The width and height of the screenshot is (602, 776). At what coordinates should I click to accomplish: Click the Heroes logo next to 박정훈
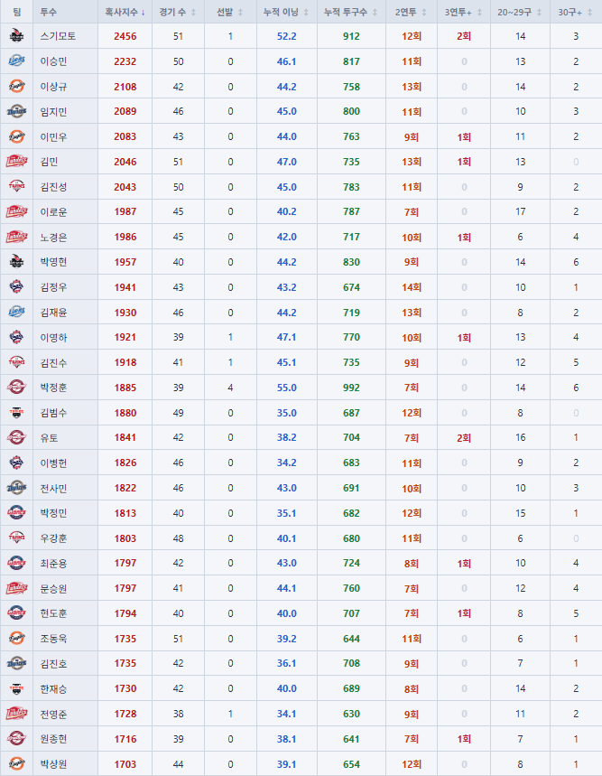pos(16,388)
